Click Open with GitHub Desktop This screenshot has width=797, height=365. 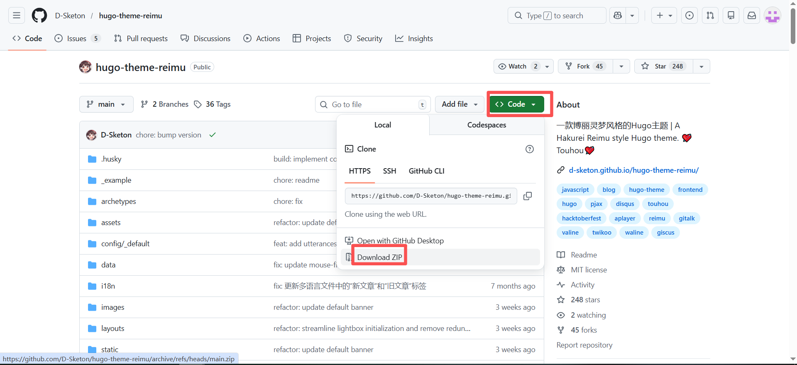tap(440, 241)
